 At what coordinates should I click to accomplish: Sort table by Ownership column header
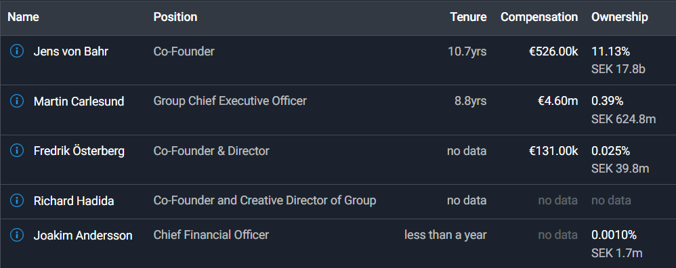click(620, 17)
